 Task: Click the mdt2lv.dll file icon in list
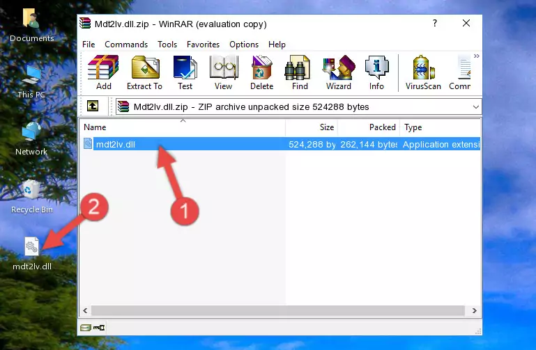(88, 144)
